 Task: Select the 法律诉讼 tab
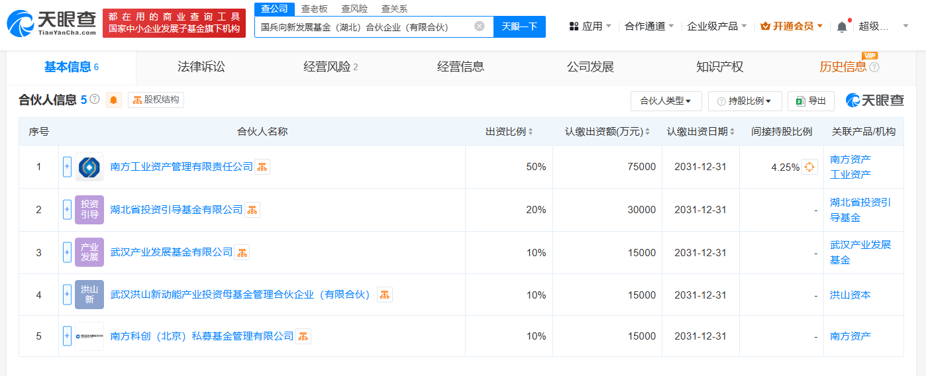click(x=201, y=67)
